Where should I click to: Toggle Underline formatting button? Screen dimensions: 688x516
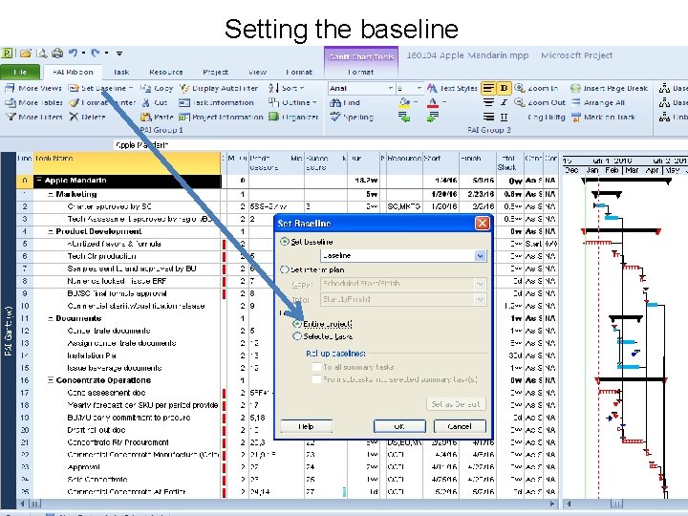(504, 118)
